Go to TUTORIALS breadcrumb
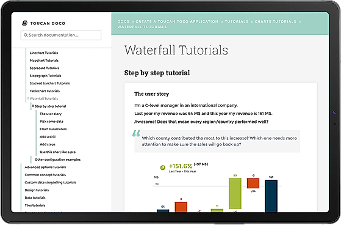The height and width of the screenshot is (225, 341). coord(237,21)
